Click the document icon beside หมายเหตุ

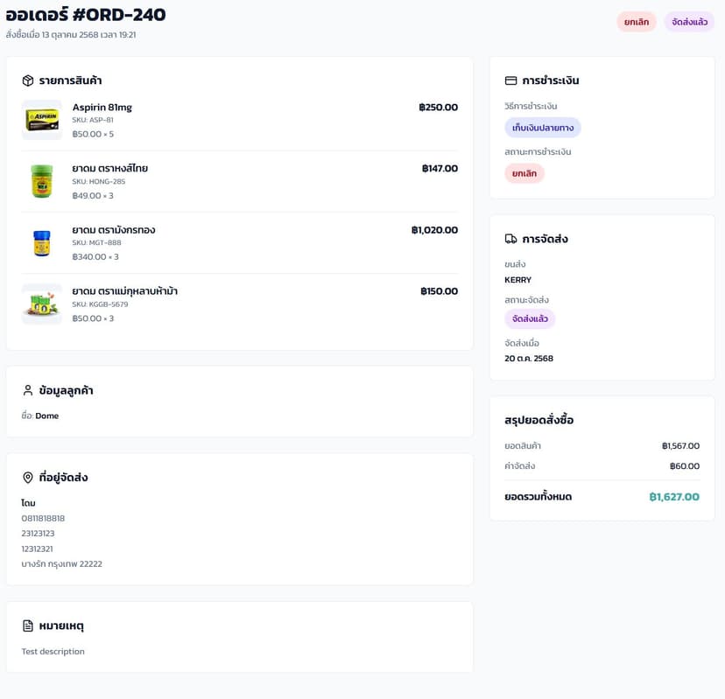pyautogui.click(x=28, y=626)
